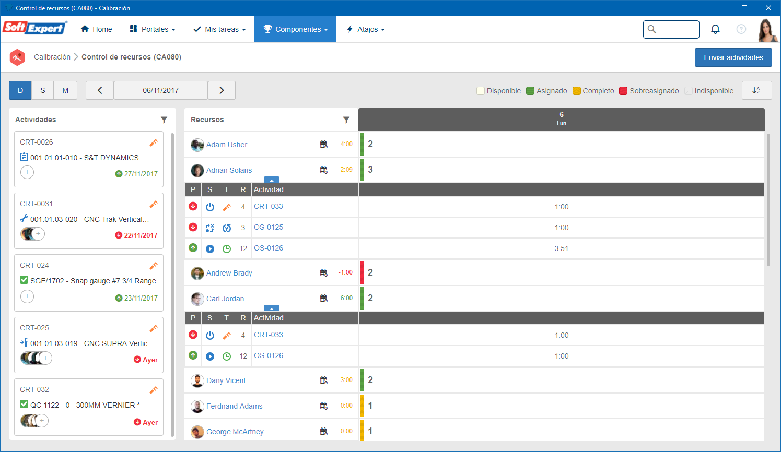Click the Actividades filter funnel icon

click(x=164, y=120)
